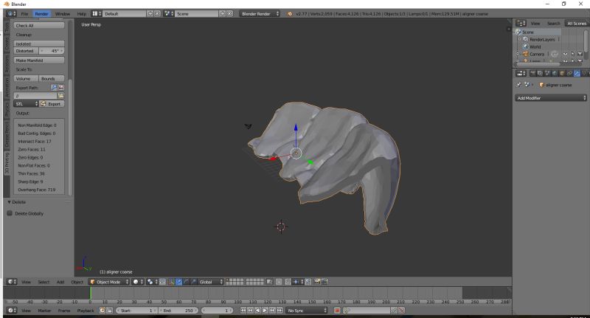Open the Help menu

coord(82,13)
